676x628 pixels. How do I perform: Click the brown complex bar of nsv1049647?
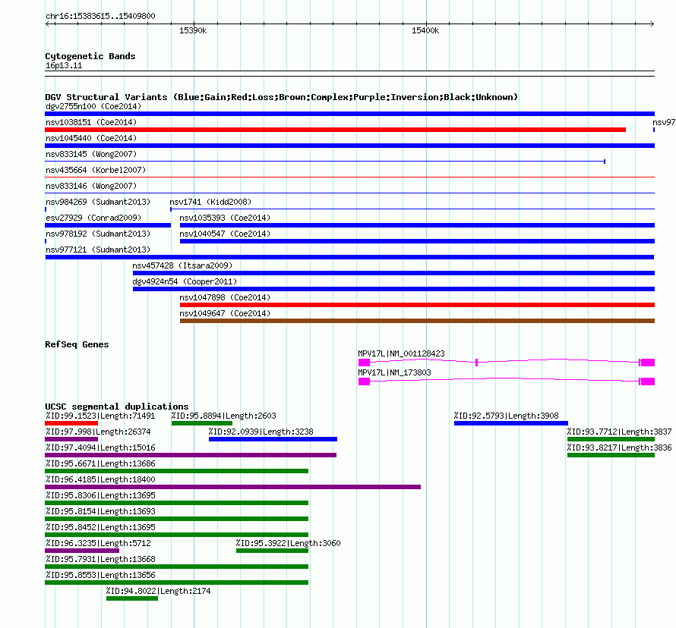click(x=417, y=321)
